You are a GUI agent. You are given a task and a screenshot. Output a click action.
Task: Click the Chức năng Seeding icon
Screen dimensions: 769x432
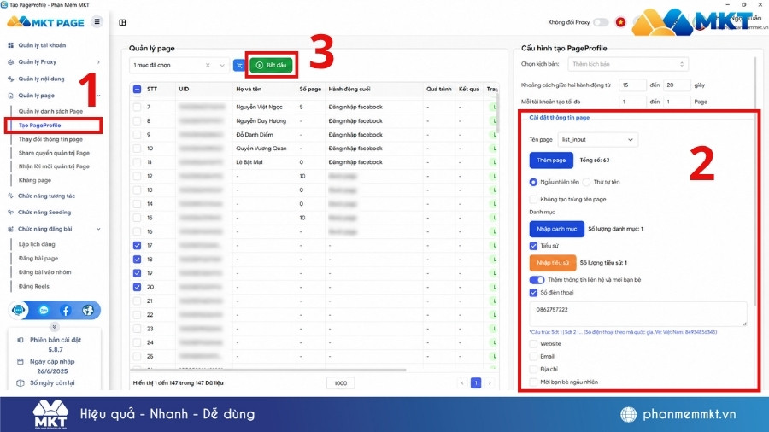(11, 213)
